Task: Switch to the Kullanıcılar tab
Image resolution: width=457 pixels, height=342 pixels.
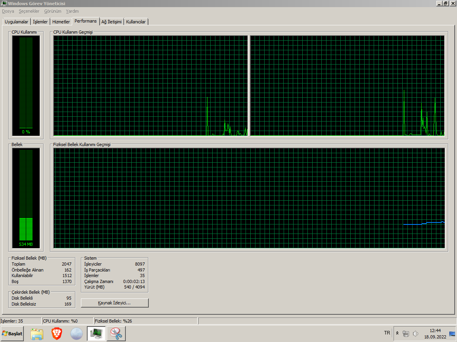Action: (x=136, y=22)
